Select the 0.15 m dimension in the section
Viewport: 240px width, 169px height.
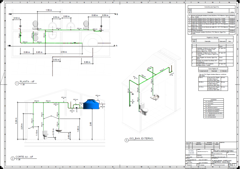[x=53, y=132]
